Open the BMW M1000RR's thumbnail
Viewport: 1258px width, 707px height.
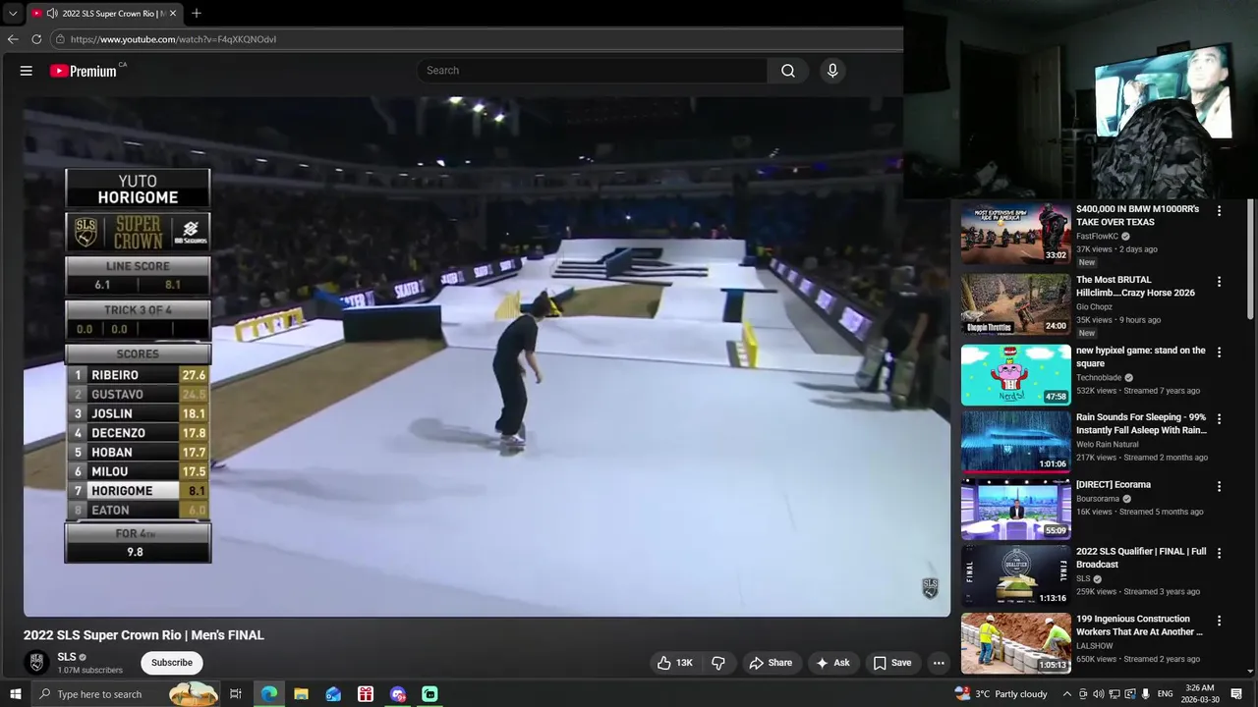click(x=1016, y=234)
